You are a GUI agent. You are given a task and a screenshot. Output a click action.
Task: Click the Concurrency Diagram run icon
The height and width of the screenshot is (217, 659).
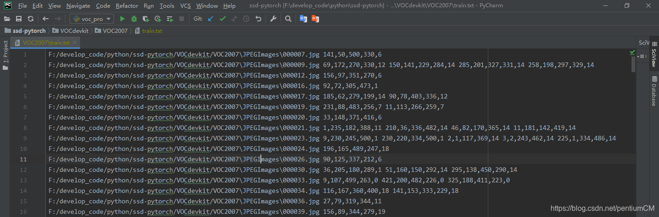(170, 19)
